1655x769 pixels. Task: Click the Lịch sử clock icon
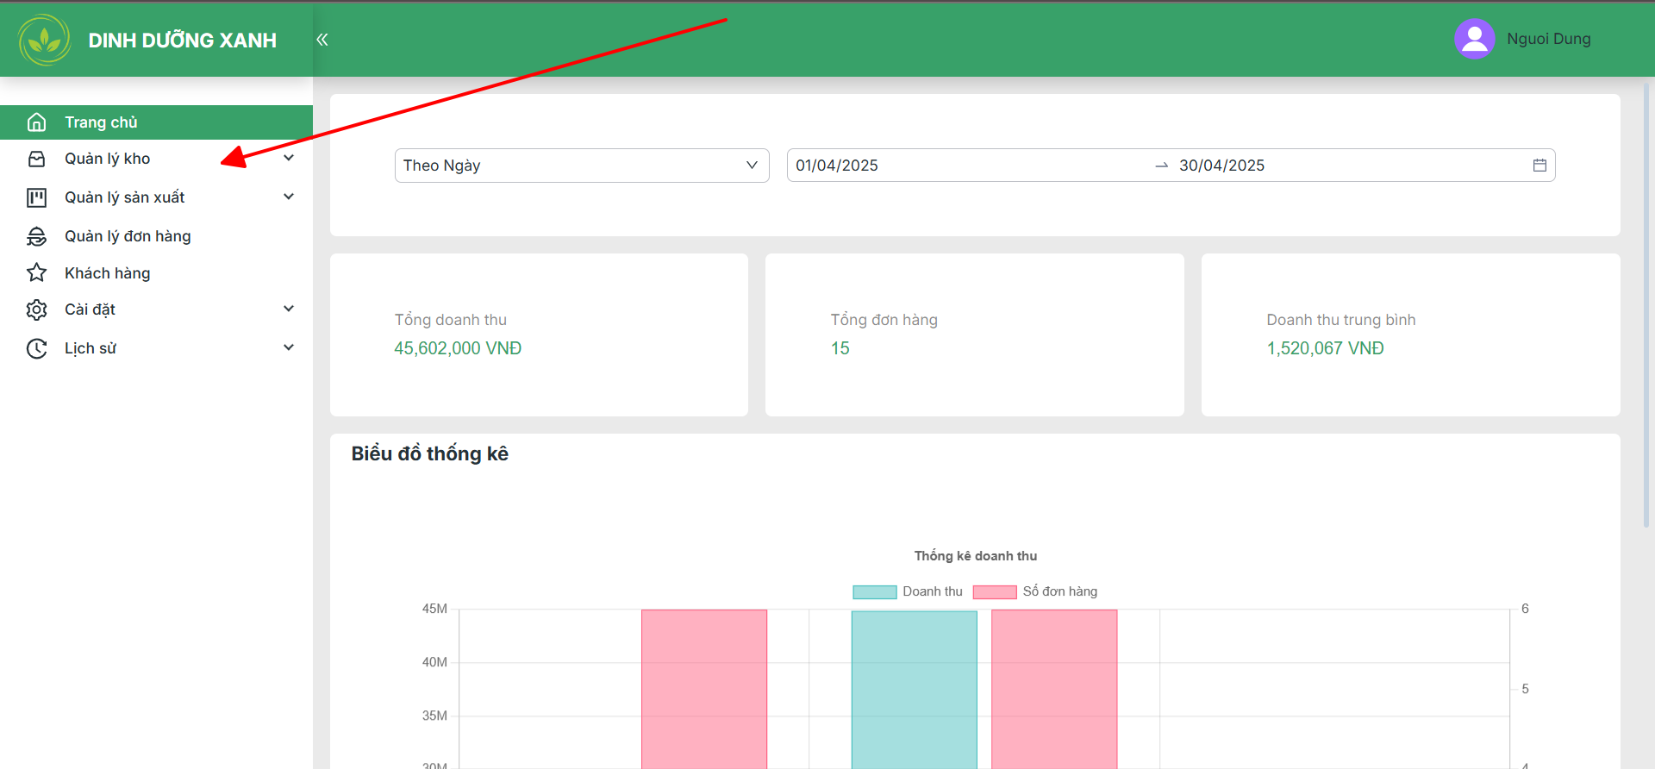click(x=36, y=348)
